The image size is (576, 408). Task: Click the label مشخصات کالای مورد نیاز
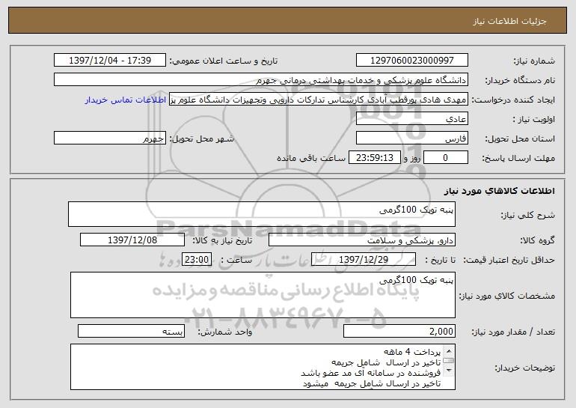pos(507,296)
